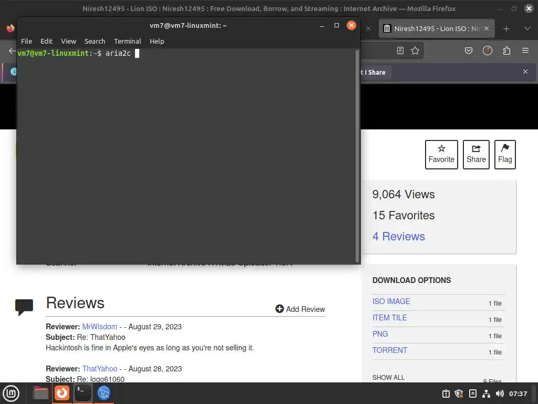Click the 15 Favorites text
Viewport: 538px width, 404px height.
click(x=403, y=215)
